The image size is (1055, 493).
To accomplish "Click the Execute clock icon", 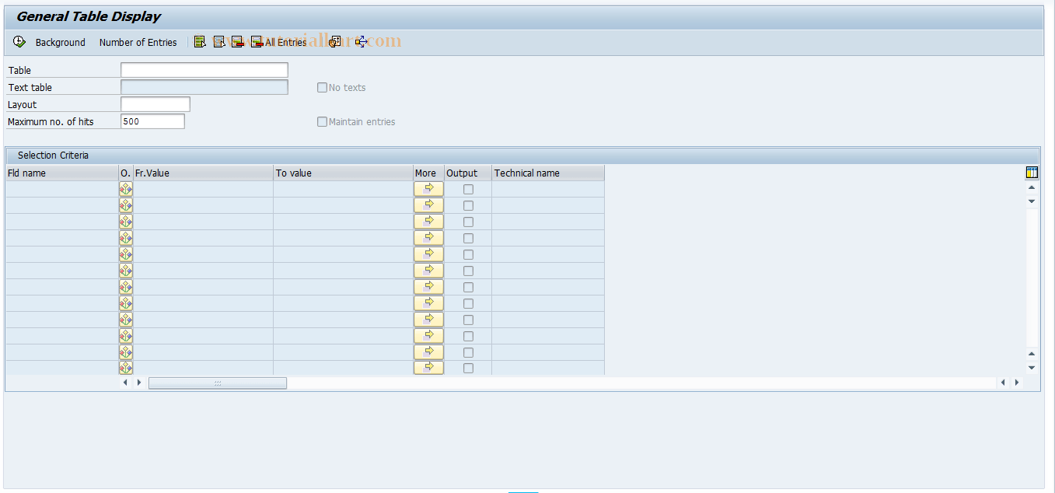I will (x=19, y=42).
